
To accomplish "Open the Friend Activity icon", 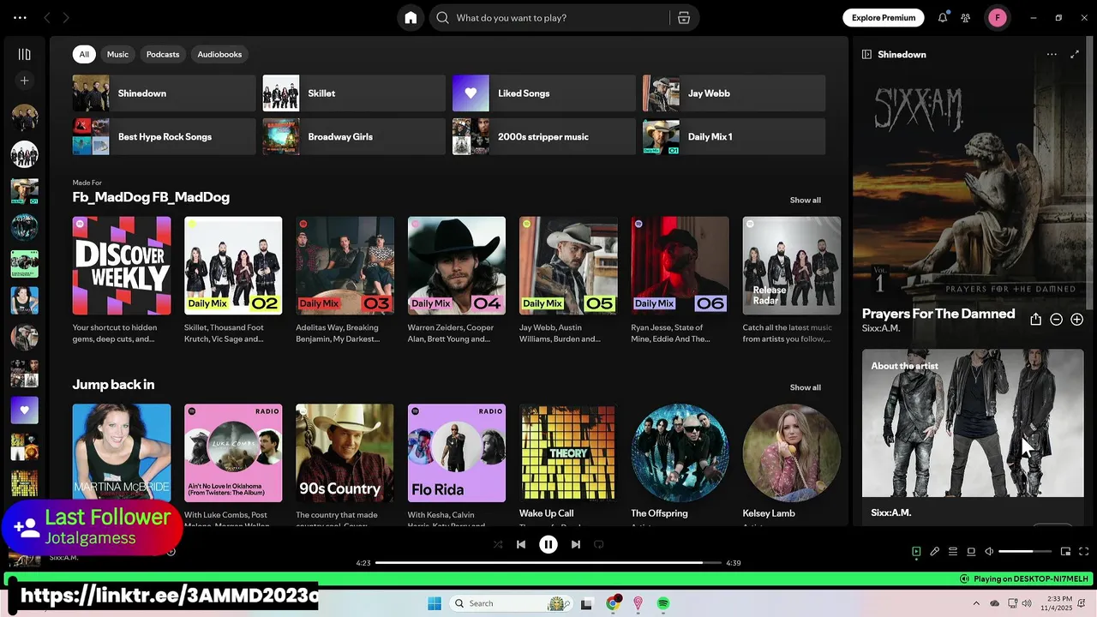I will coord(966,18).
